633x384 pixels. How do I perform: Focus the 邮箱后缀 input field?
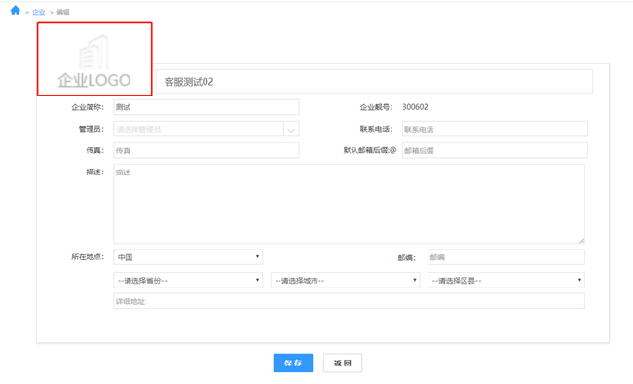[495, 150]
